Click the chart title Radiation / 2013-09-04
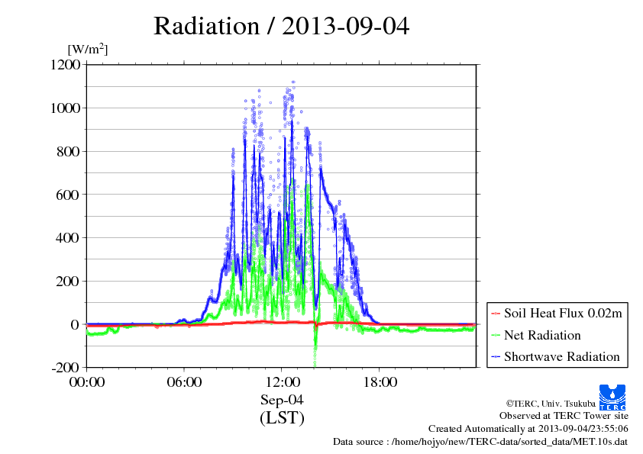 tap(281, 26)
